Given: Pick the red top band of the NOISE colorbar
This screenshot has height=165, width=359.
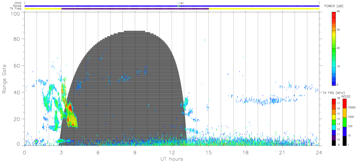Looking at the screenshot, I should coord(344,104).
